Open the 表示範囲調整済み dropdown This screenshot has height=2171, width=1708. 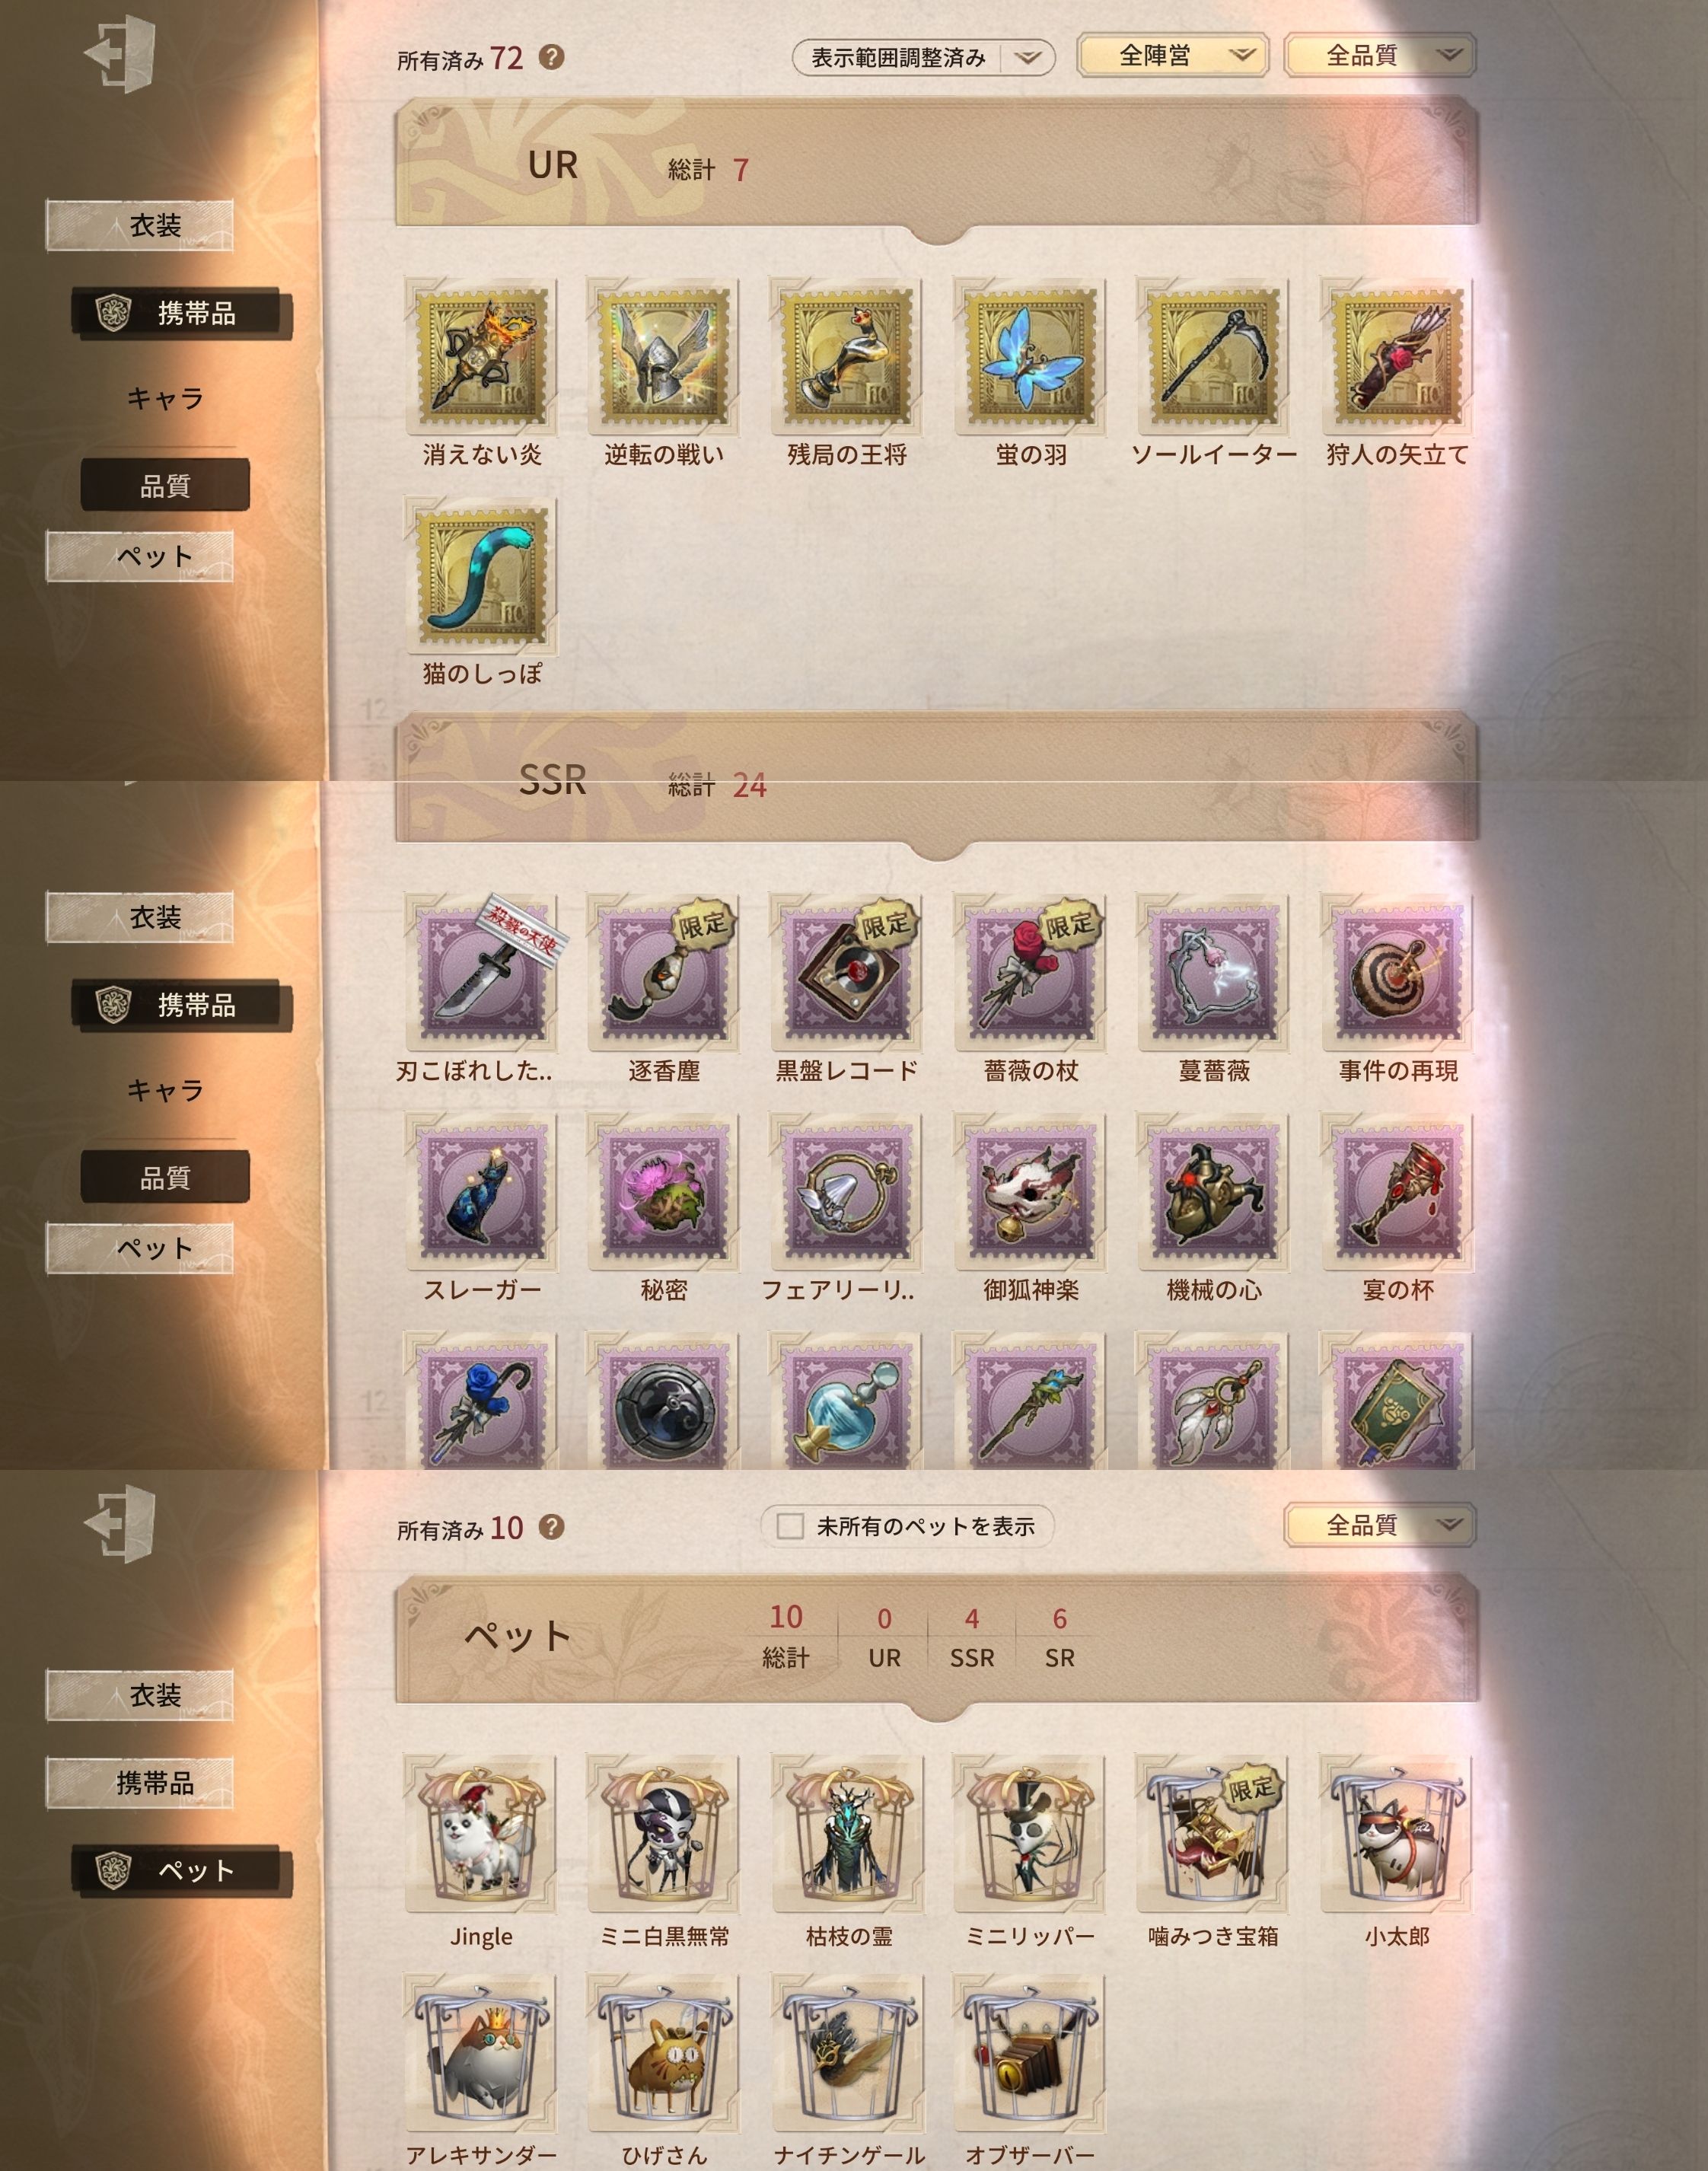coord(923,57)
